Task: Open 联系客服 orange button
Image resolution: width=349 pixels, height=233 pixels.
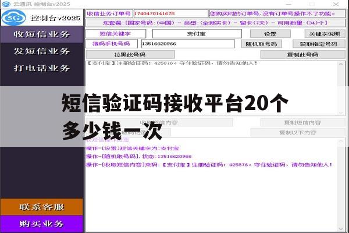Action: coord(42,207)
